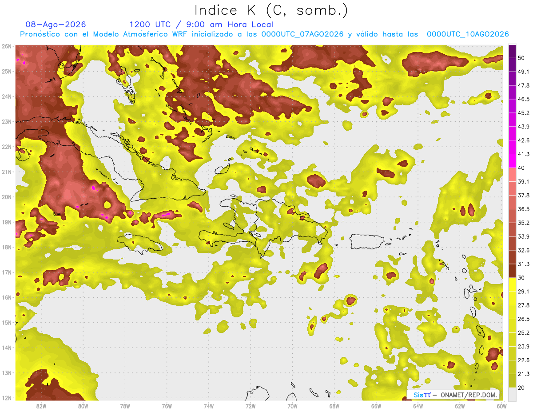Click the 70W longitude axis label
533x412 pixels.
point(292,406)
